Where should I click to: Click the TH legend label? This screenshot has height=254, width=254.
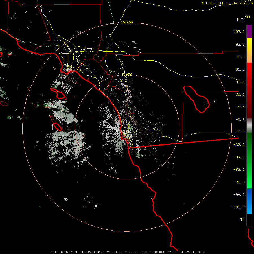242,220
